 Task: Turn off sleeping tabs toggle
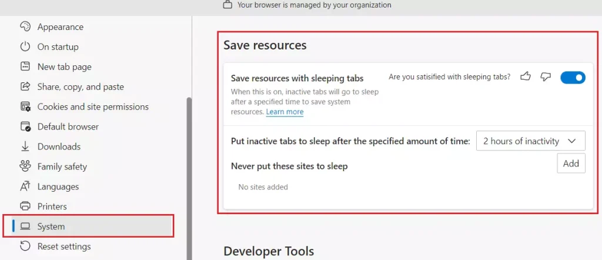[573, 78]
